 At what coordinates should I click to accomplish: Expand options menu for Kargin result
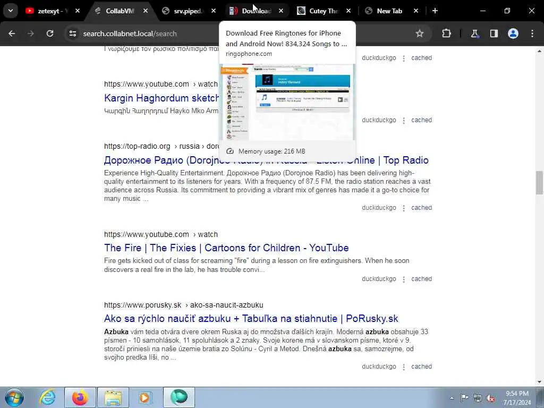pos(404,121)
